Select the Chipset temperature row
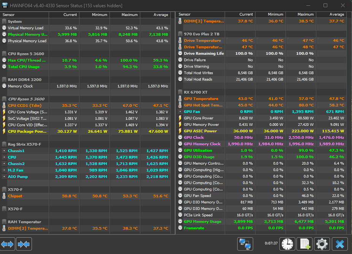The height and width of the screenshot is (254, 352). point(86,196)
